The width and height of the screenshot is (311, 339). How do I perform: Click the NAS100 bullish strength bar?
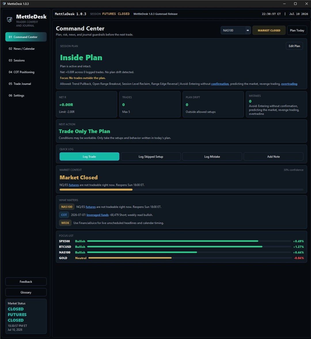pos(189,252)
